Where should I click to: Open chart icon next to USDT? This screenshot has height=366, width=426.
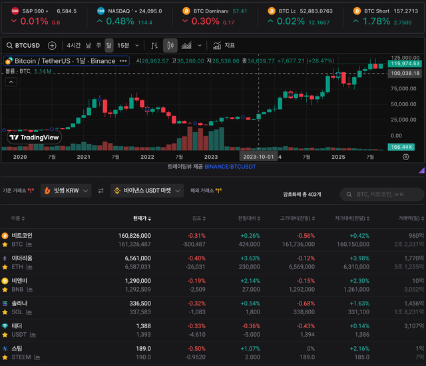pos(33,335)
